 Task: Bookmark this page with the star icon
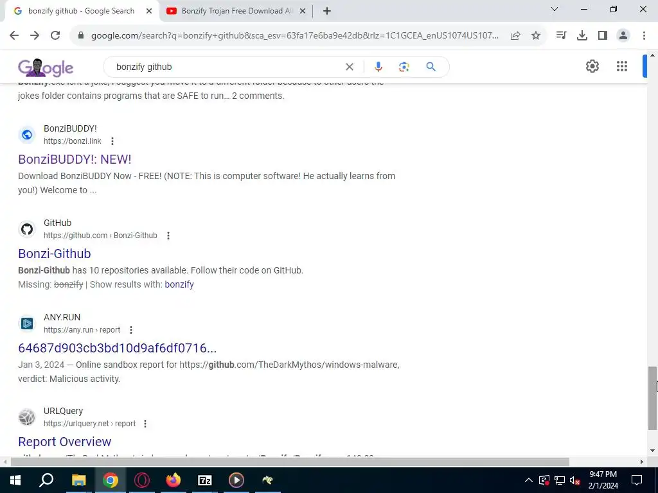pos(536,36)
